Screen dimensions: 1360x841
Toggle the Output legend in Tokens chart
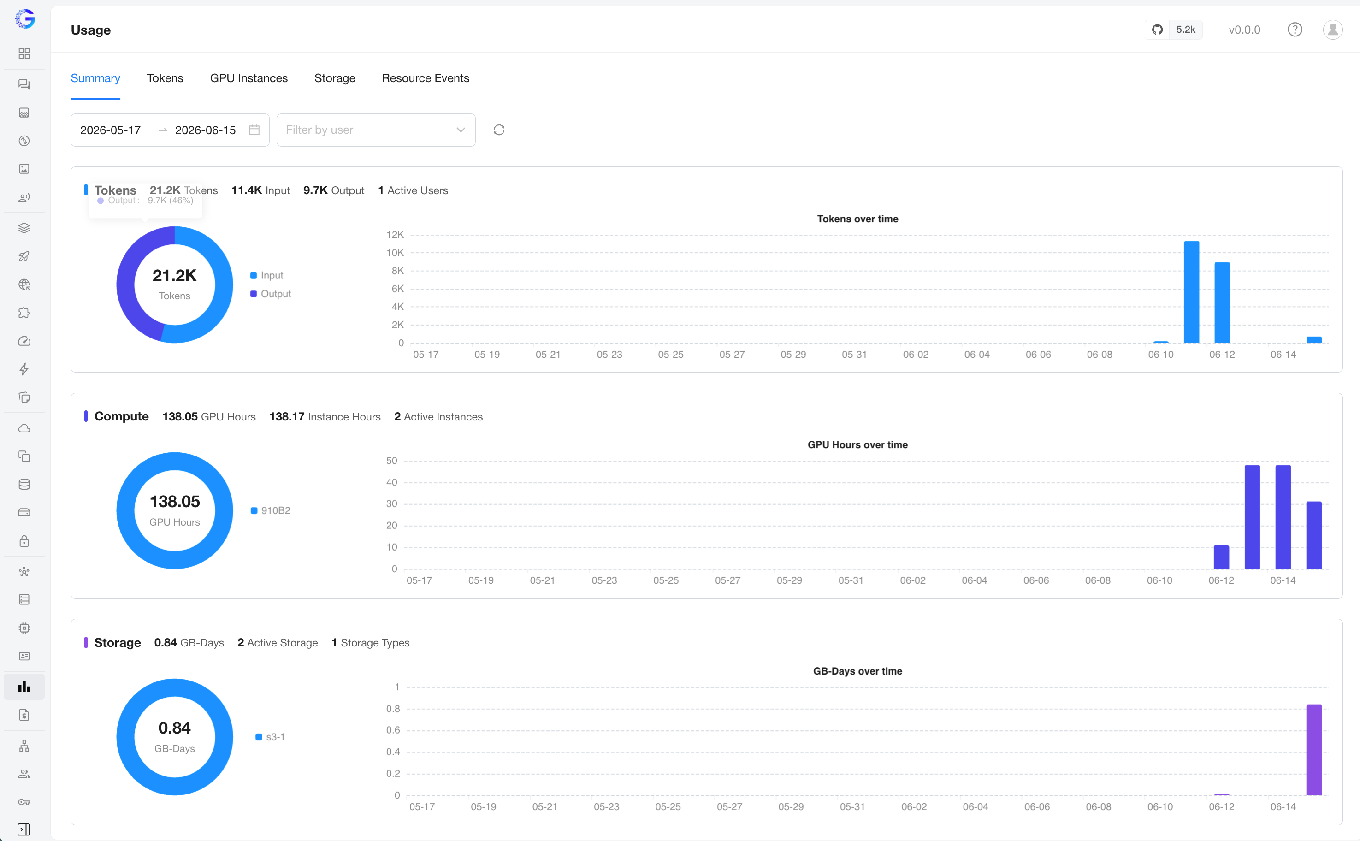click(x=270, y=294)
